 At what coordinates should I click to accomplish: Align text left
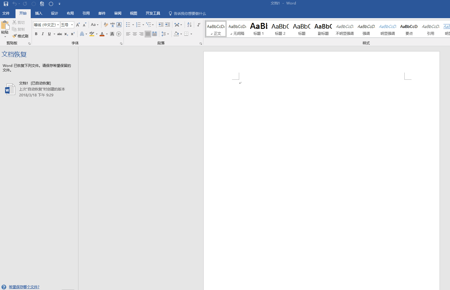coord(128,34)
